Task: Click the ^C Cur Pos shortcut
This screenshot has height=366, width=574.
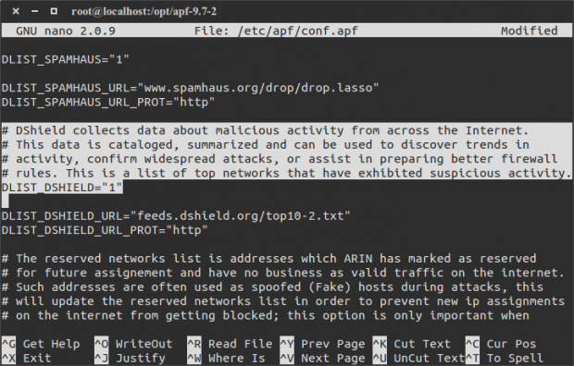Action: [x=501, y=344]
